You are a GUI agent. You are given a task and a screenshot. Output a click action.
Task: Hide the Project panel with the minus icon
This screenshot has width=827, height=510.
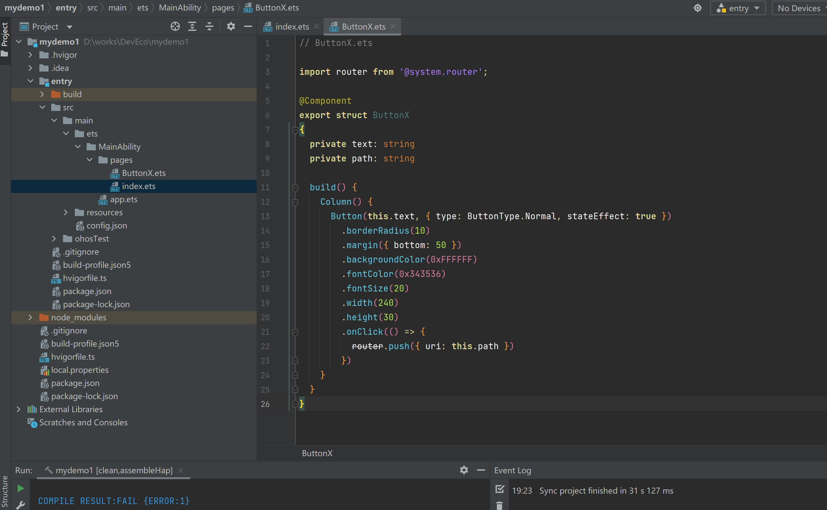pos(248,26)
